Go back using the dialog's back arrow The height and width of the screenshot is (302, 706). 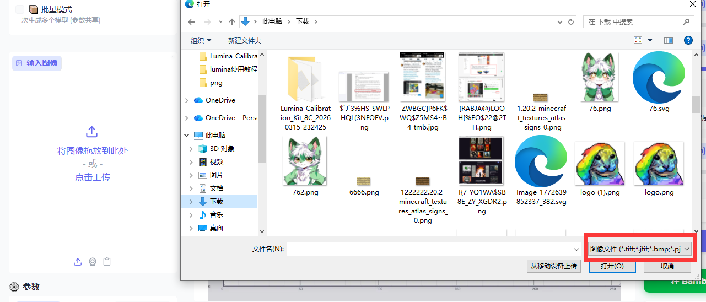pyautogui.click(x=191, y=21)
